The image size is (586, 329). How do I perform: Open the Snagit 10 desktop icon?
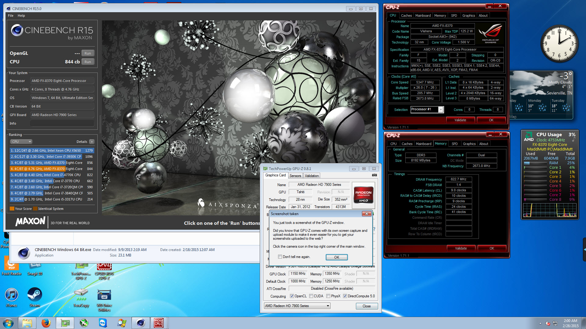[34, 268]
